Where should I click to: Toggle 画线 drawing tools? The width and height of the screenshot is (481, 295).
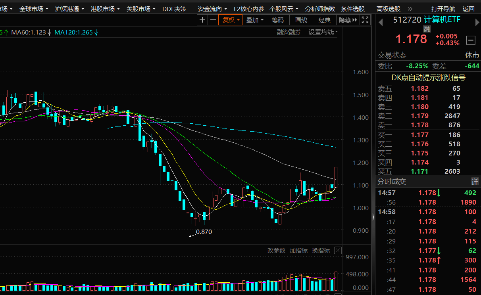[x=301, y=20]
